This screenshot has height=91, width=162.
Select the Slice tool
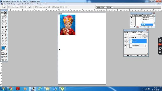pos(6,21)
